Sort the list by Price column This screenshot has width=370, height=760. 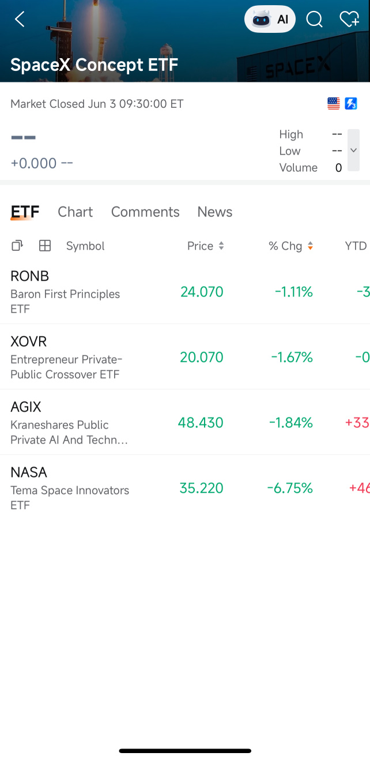[x=206, y=246]
